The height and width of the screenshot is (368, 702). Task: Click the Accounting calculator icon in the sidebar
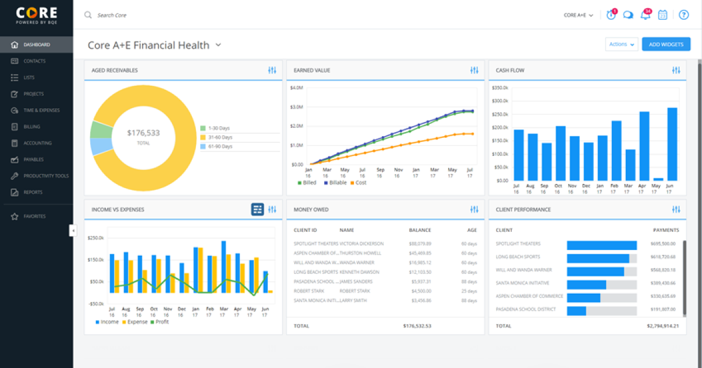pyautogui.click(x=15, y=143)
